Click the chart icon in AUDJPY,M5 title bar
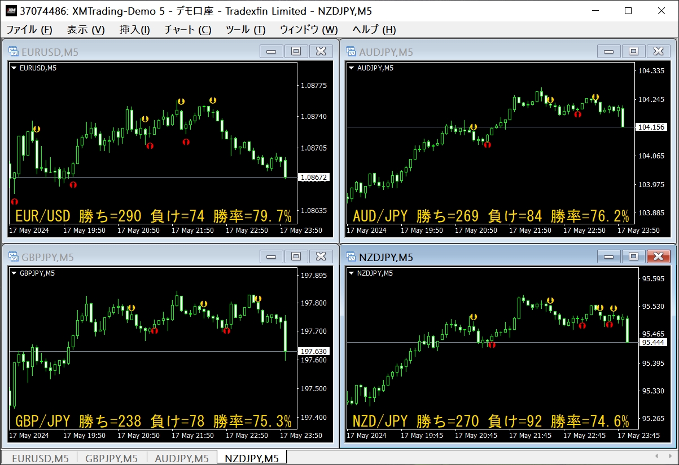679x465 pixels. [x=352, y=52]
